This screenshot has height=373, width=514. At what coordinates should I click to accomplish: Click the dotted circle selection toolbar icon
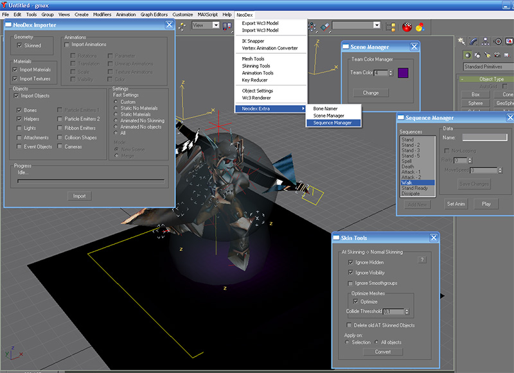[312, 27]
